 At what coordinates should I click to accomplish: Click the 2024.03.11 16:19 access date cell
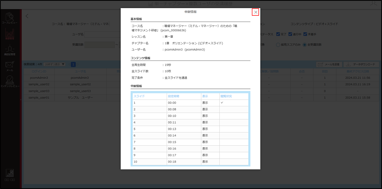coord(358,84)
